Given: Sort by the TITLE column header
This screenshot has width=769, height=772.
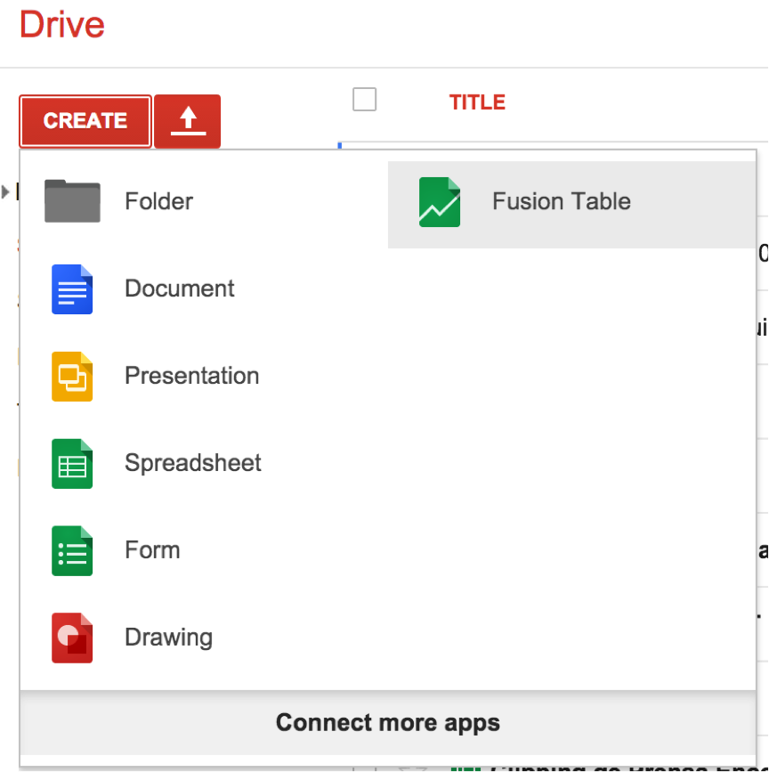Looking at the screenshot, I should click(x=477, y=102).
